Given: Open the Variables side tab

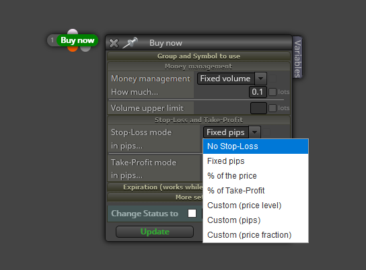Looking at the screenshot, I should click(x=297, y=58).
